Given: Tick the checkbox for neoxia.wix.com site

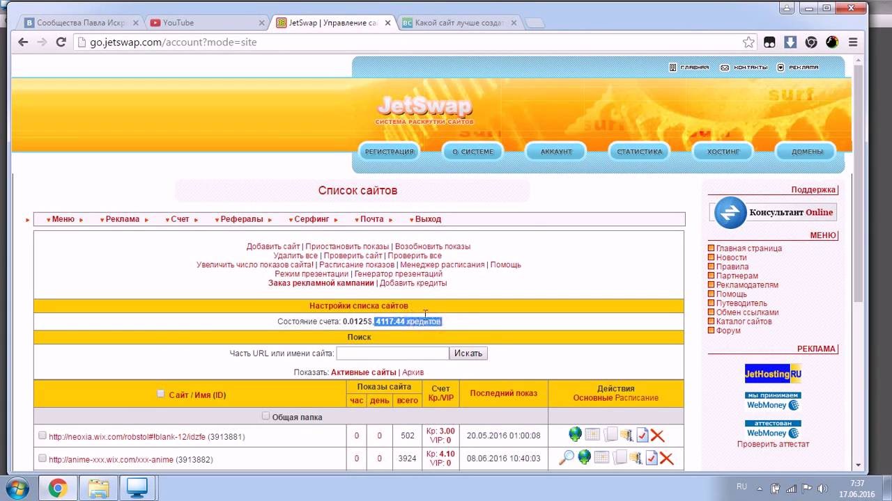Looking at the screenshot, I should coord(43,436).
